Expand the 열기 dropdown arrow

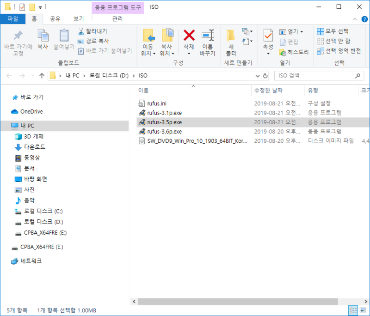click(x=302, y=31)
